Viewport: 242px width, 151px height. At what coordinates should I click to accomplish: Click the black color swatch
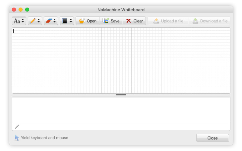point(65,21)
